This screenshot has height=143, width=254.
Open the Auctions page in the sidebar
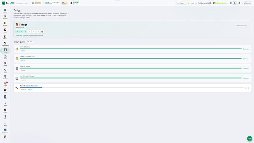5,17
